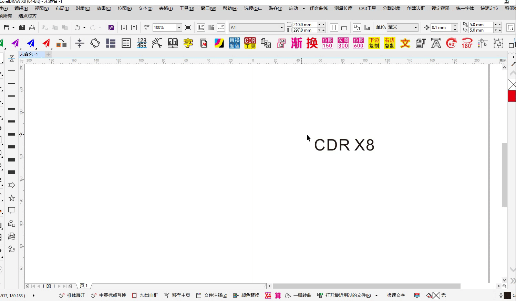Click the 分割对象 split object button
The image size is (516, 301).
392,9
